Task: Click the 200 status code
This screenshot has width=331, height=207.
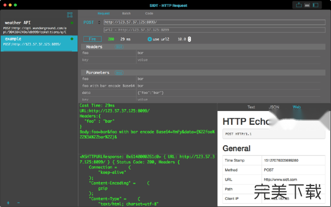Action: pyautogui.click(x=111, y=39)
